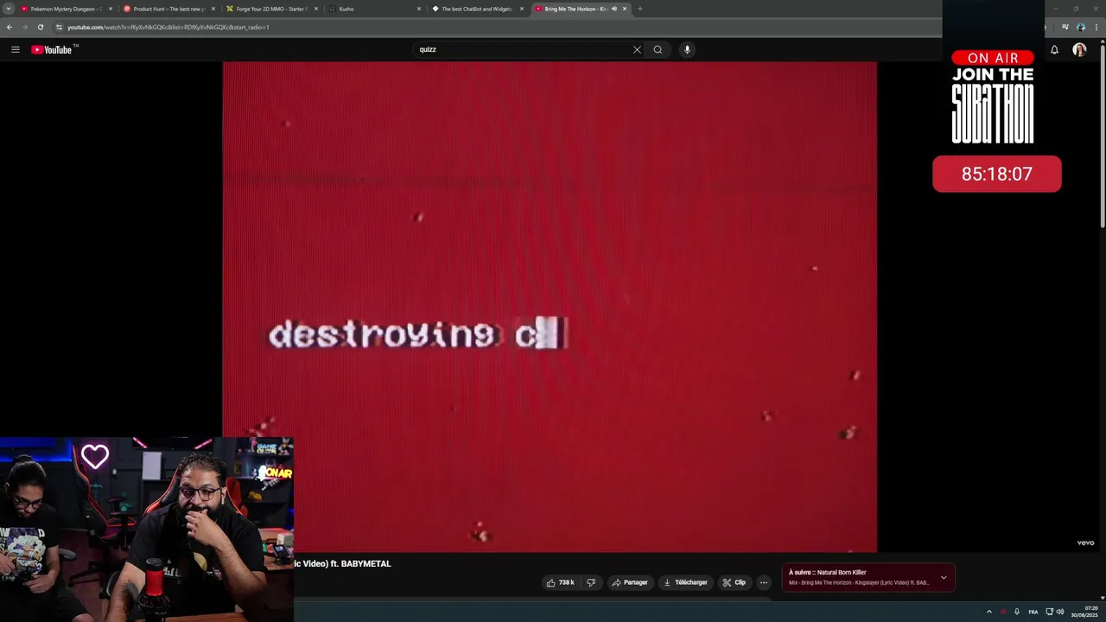Open clock showing 07:20
The height and width of the screenshot is (622, 1106).
[1086, 612]
